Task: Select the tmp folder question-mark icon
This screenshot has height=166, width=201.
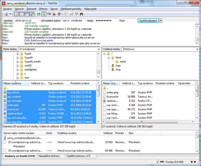Action: pyautogui.click(x=113, y=70)
